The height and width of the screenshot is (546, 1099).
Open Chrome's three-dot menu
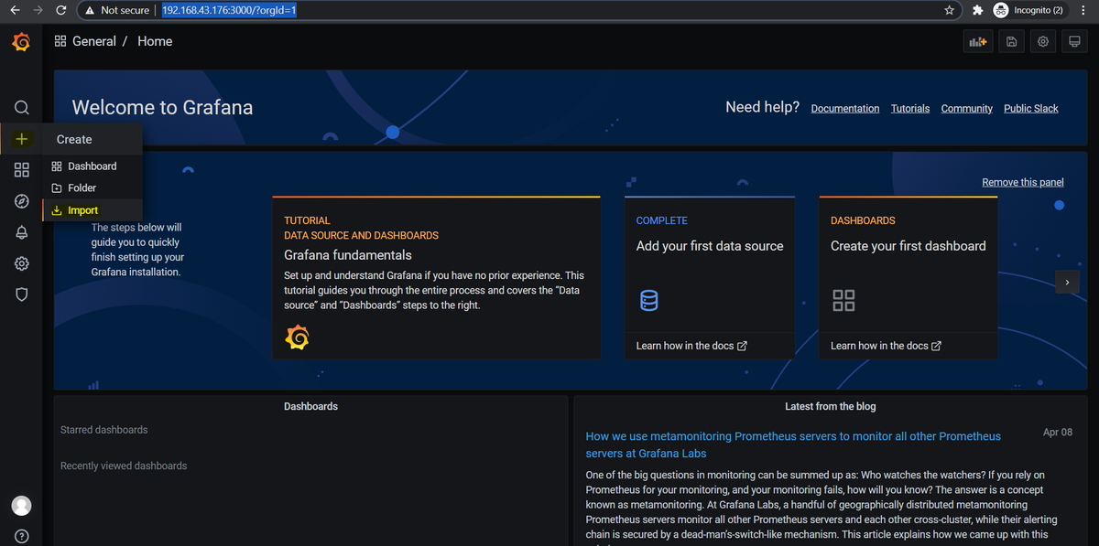pyautogui.click(x=1083, y=10)
